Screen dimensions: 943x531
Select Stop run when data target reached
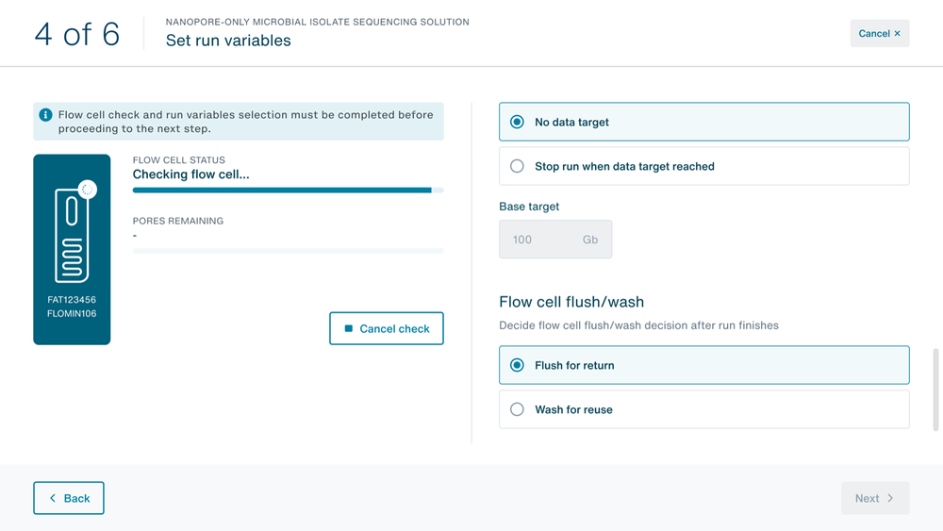tap(704, 166)
